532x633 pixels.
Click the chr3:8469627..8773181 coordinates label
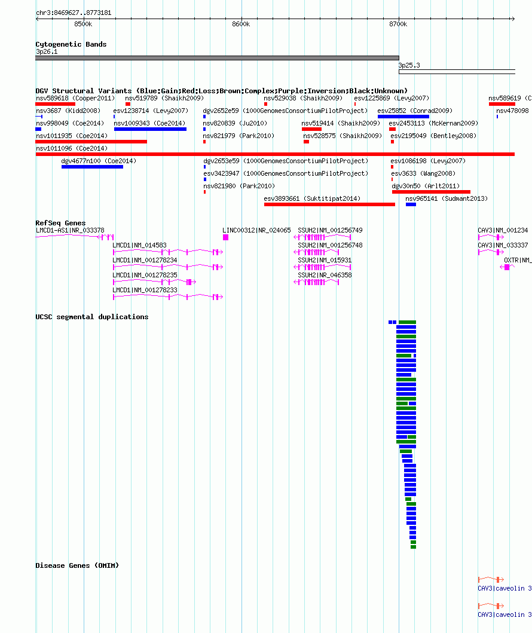pos(74,13)
